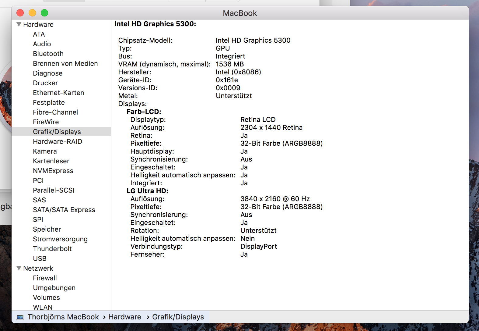Image resolution: width=479 pixels, height=331 pixels.
Task: Show SATA/SATA Express details
Action: coord(64,210)
